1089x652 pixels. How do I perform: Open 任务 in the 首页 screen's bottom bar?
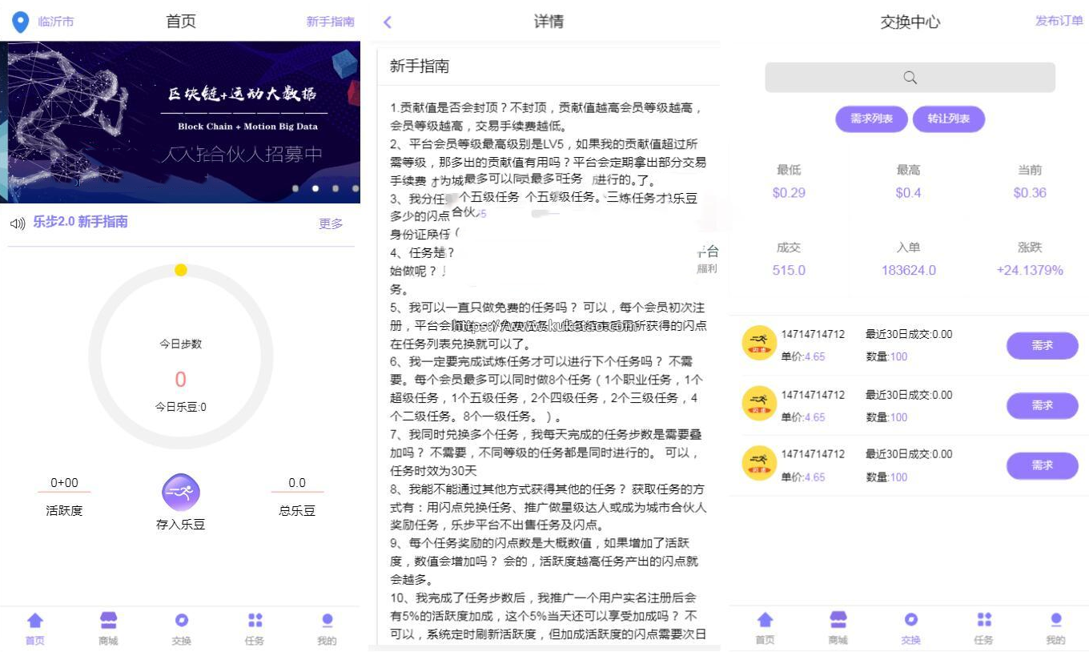point(255,629)
